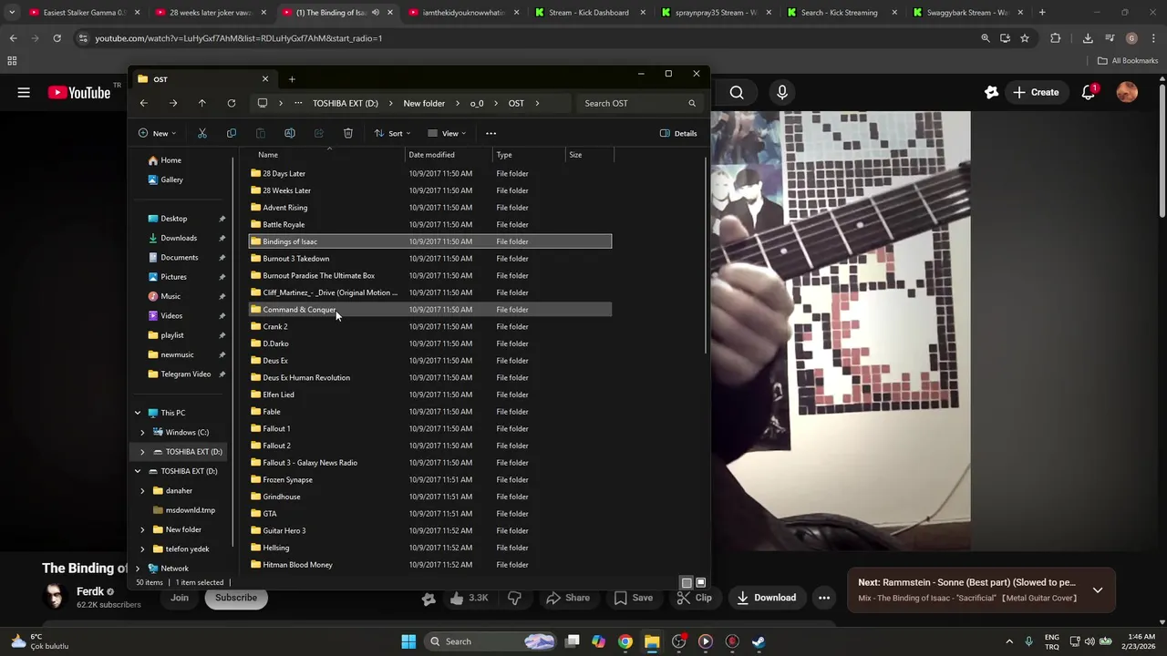Expand Windows (C:) in navigation tree

click(x=142, y=432)
